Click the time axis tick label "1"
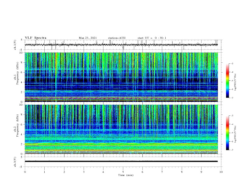The image size is (249, 193). tap(44, 172)
